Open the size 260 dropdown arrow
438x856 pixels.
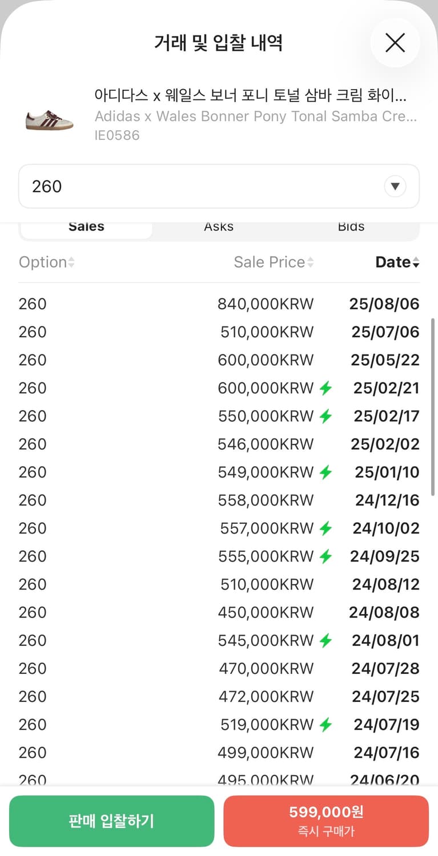395,187
